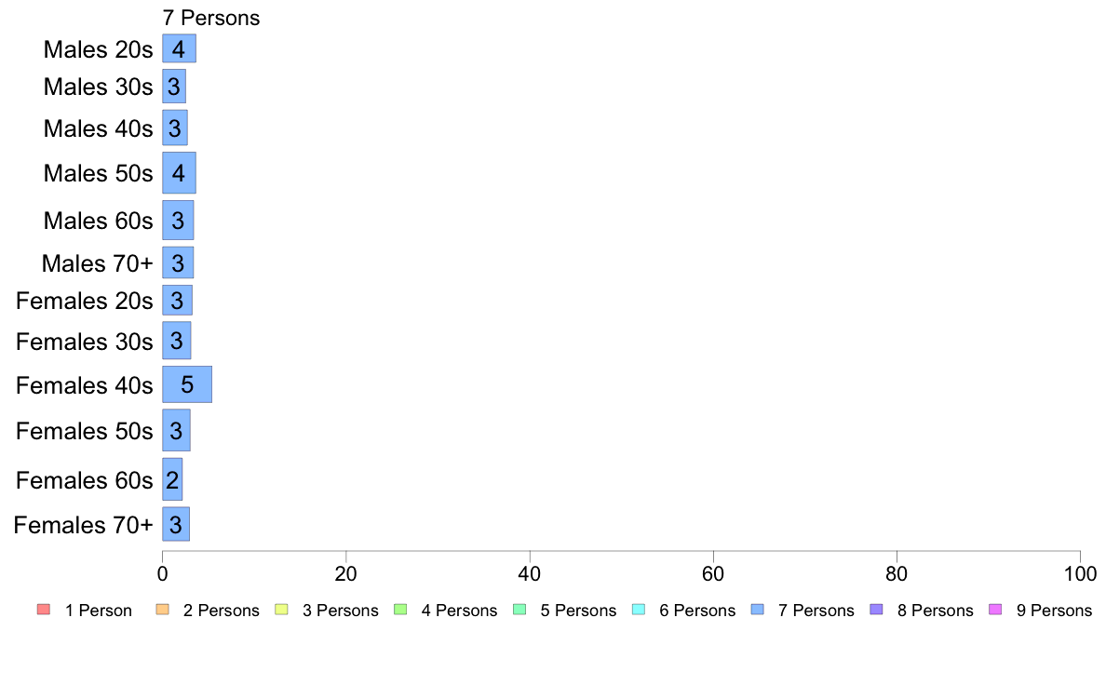Screen dimensions: 1106x685
Task: Click the 7 Persons blue legend swatch
Action: tap(758, 610)
